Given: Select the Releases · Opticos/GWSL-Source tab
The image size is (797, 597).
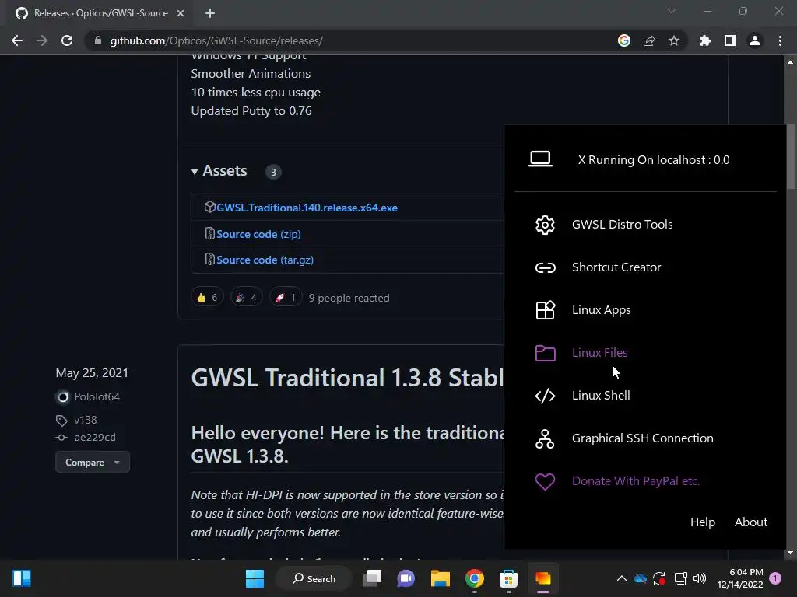Looking at the screenshot, I should (x=99, y=13).
